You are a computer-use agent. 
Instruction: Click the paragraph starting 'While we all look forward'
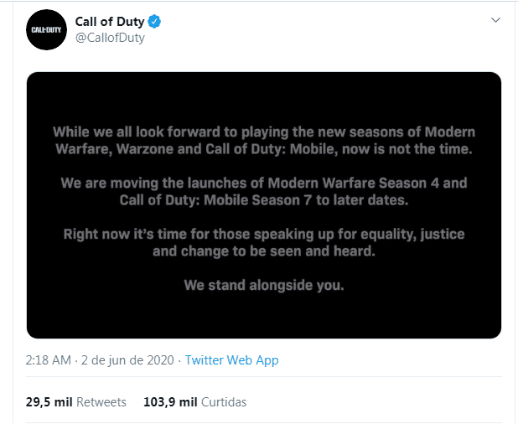tap(264, 141)
